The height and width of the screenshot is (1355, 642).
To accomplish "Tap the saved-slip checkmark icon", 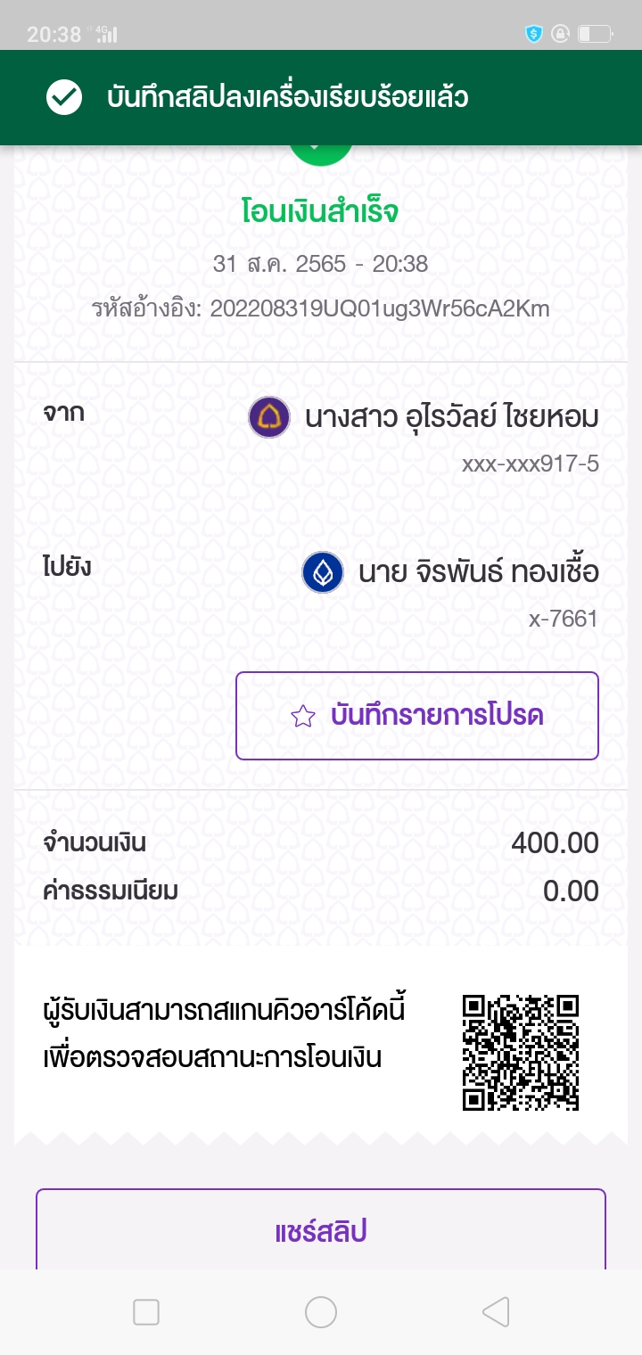I will point(64,97).
